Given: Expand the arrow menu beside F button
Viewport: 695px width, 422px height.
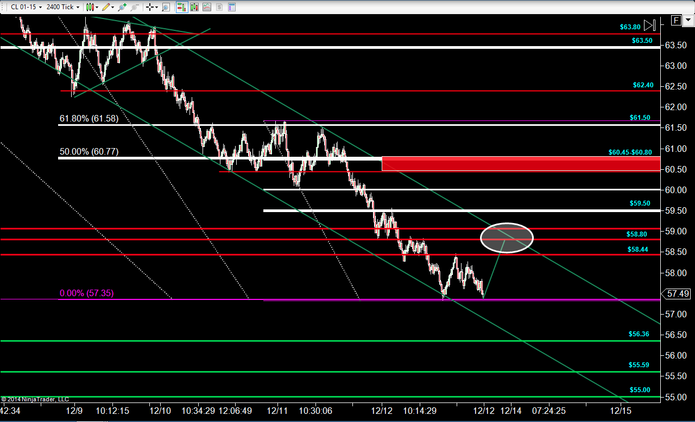Looking at the screenshot, I should 688,21.
